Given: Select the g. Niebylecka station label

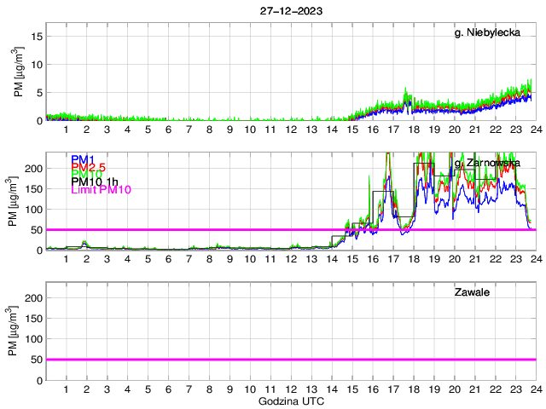Looking at the screenshot, I should (x=493, y=33).
